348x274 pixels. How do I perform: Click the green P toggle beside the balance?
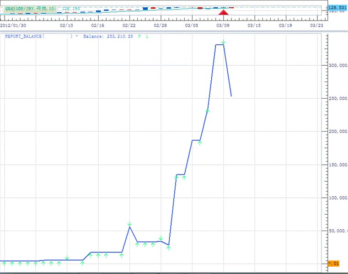point(139,36)
